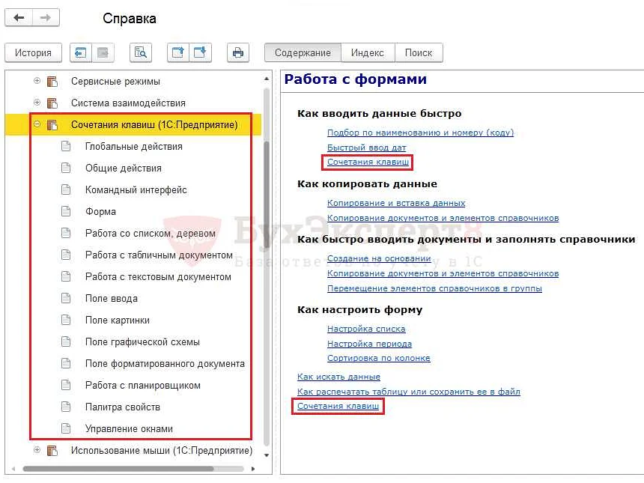Switch to the Поиск tab

pyautogui.click(x=419, y=52)
